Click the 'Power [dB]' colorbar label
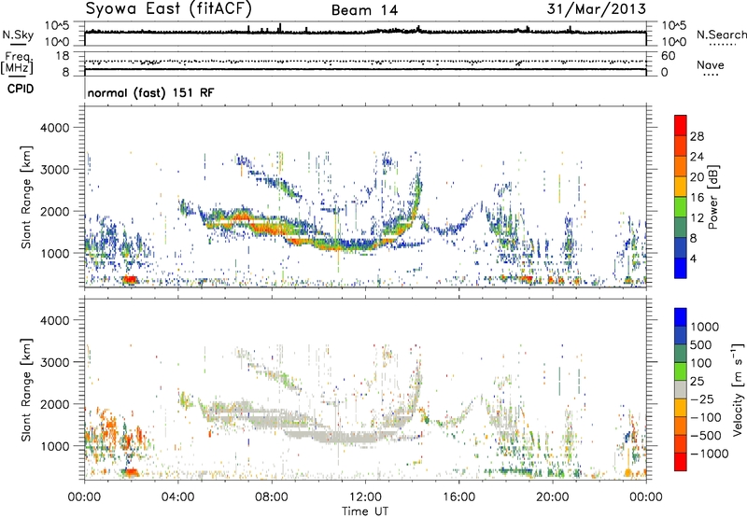 pos(712,197)
